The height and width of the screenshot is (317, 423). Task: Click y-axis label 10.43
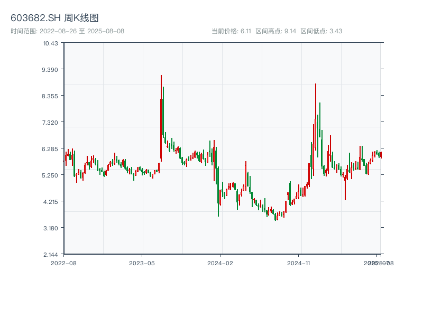[50, 43]
